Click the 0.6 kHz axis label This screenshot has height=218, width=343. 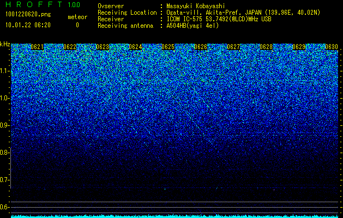[4, 207]
